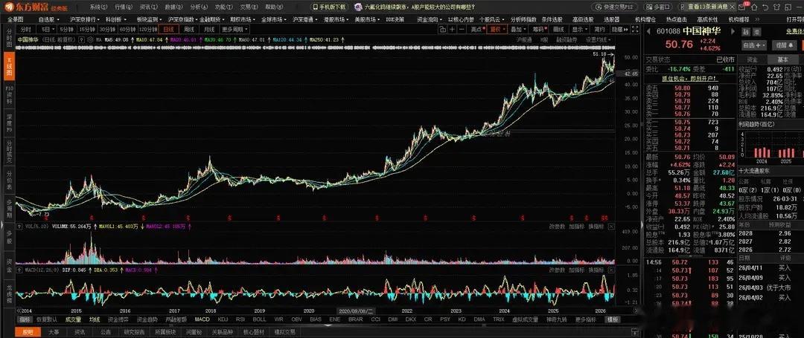Click stock code 601088
This screenshot has height=338, width=804.
click(668, 31)
